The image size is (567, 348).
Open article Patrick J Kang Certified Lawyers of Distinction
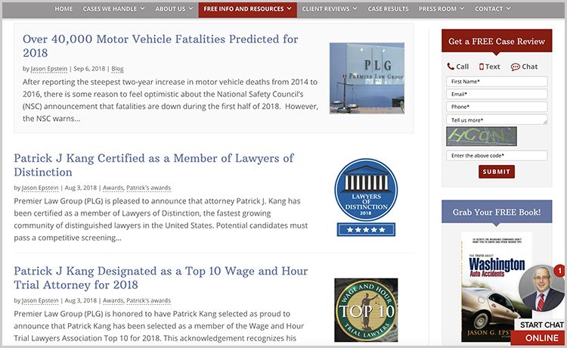point(153,165)
